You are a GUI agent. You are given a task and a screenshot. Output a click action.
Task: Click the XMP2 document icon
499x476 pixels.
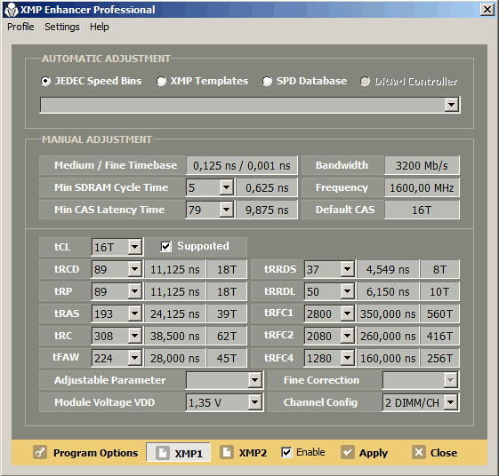(x=227, y=452)
